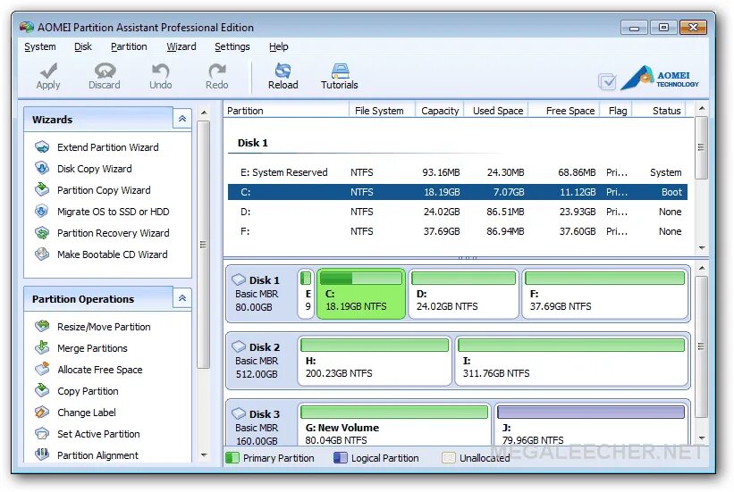Choose Migrate OS to SSD or HDD
This screenshot has width=734, height=492.
click(113, 212)
